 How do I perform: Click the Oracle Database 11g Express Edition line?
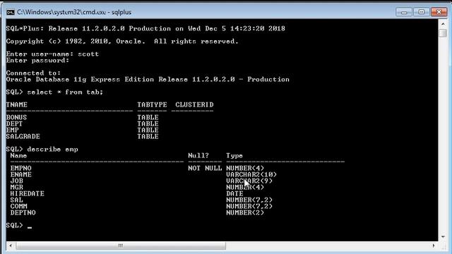pos(148,80)
